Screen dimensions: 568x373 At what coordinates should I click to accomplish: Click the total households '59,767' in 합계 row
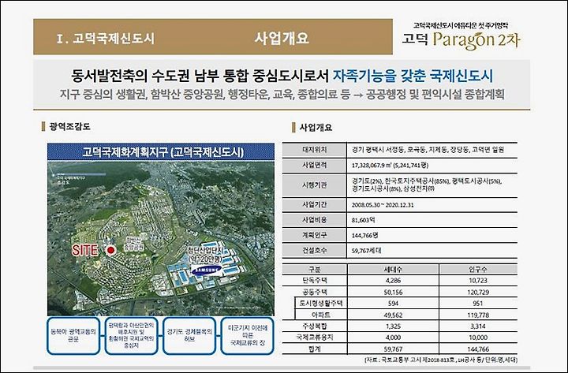[393, 349]
